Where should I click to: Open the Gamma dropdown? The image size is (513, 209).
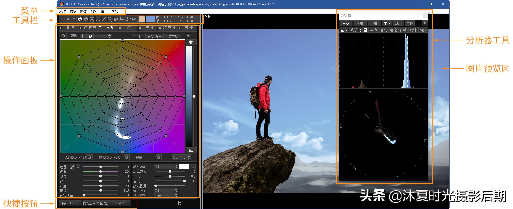coord(181,157)
